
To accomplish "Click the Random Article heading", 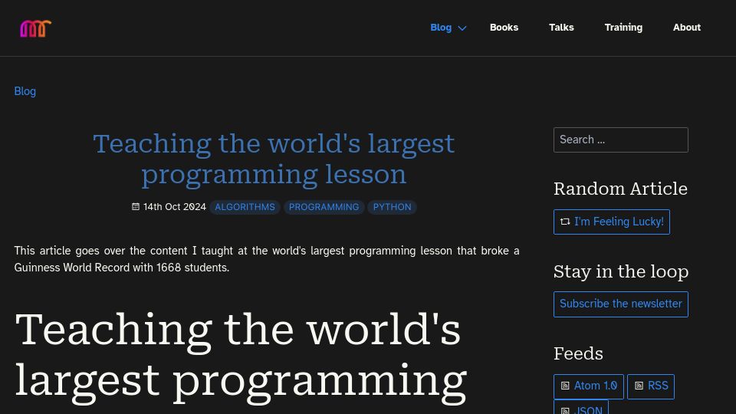I will point(620,189).
